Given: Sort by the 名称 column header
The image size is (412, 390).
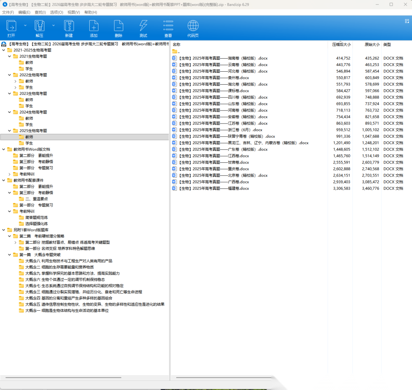Looking at the screenshot, I should pos(177,45).
